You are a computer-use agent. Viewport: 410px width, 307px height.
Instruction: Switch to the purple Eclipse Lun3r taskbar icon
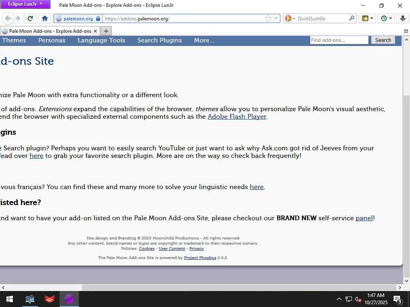pos(69,299)
